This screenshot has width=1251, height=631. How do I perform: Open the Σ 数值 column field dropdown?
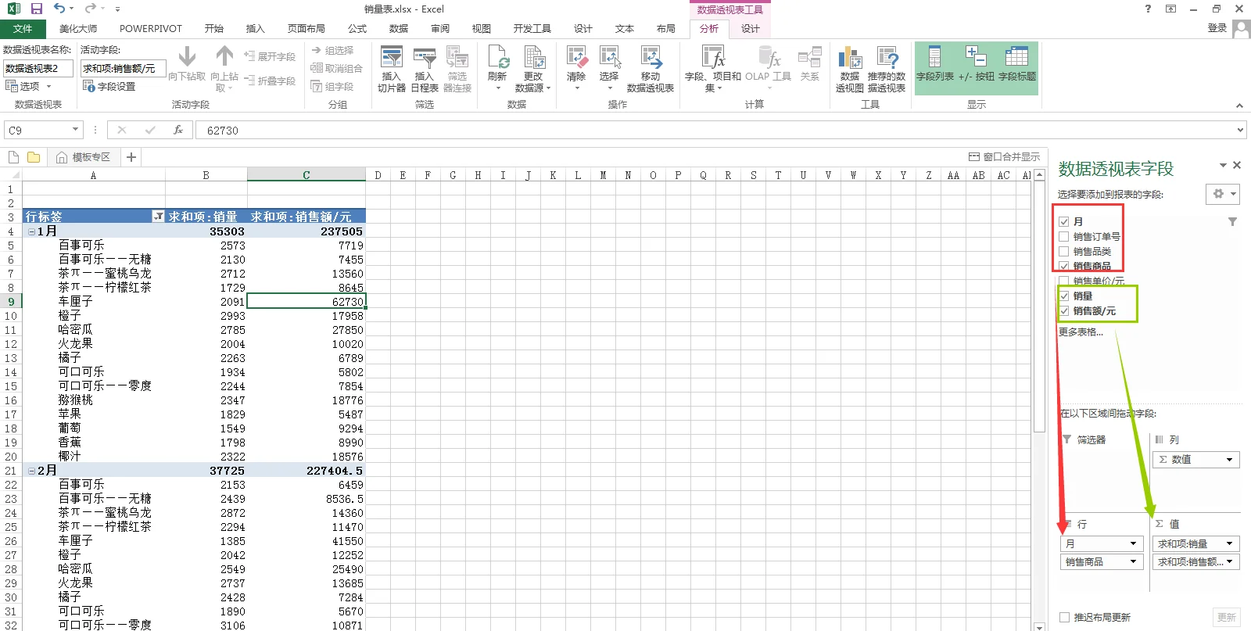click(1229, 459)
